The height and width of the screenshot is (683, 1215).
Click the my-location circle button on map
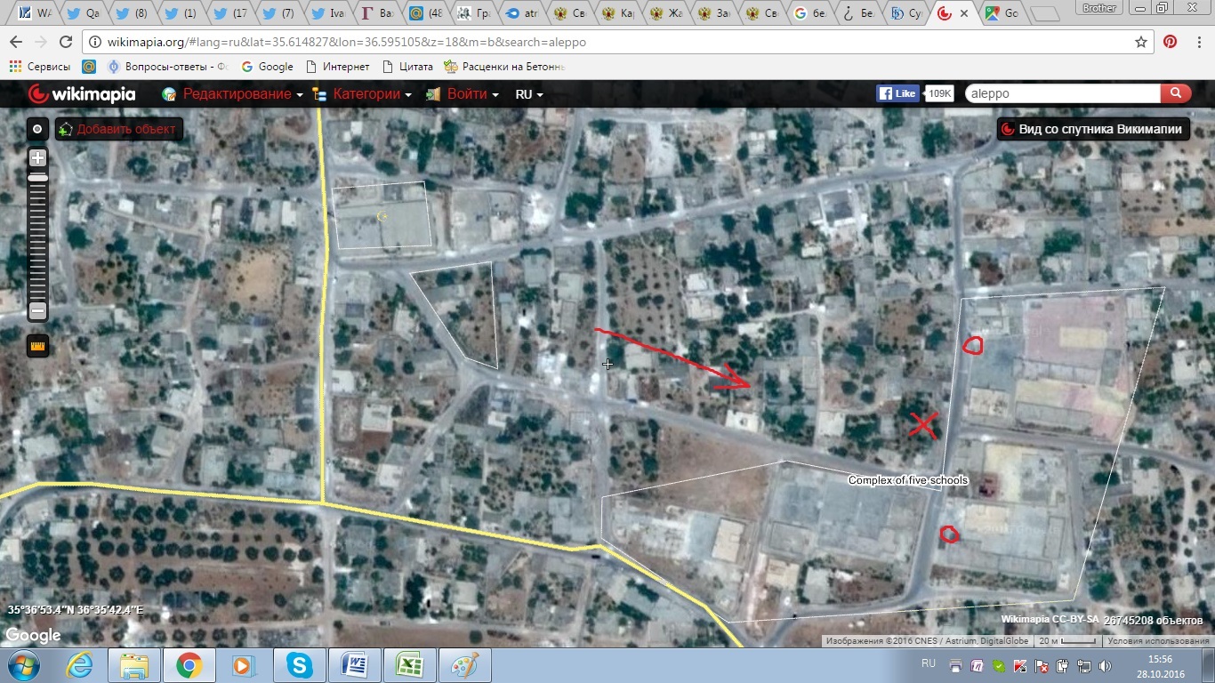pos(37,129)
